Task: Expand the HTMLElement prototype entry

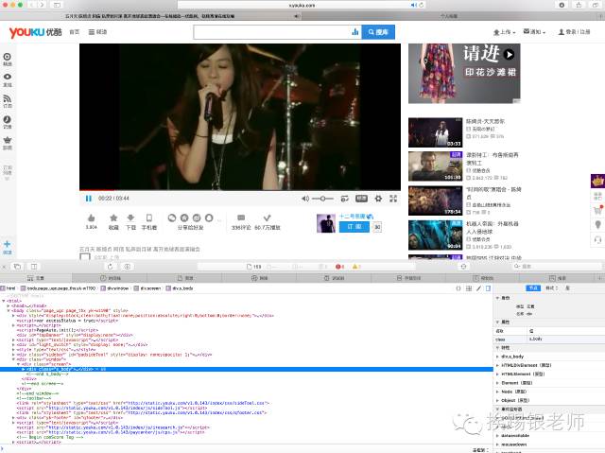Action: click(497, 374)
